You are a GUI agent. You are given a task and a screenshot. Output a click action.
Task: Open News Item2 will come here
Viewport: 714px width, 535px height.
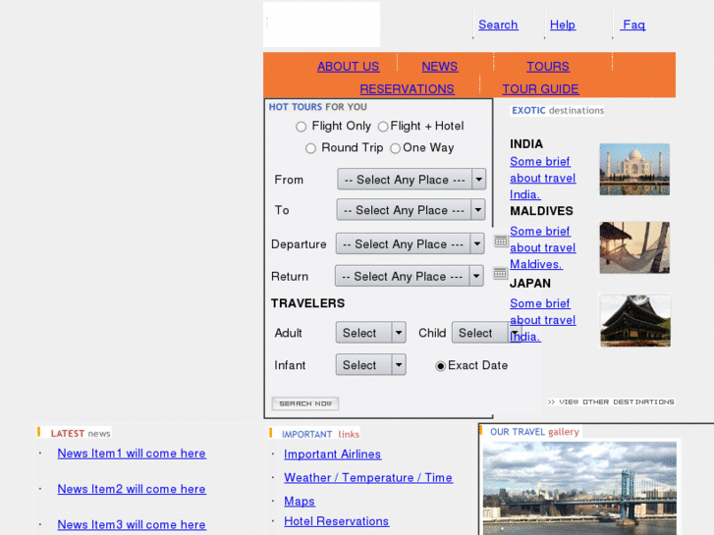coord(132,489)
